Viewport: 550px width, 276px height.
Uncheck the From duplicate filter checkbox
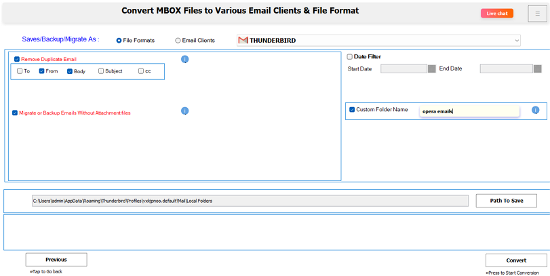pos(42,71)
